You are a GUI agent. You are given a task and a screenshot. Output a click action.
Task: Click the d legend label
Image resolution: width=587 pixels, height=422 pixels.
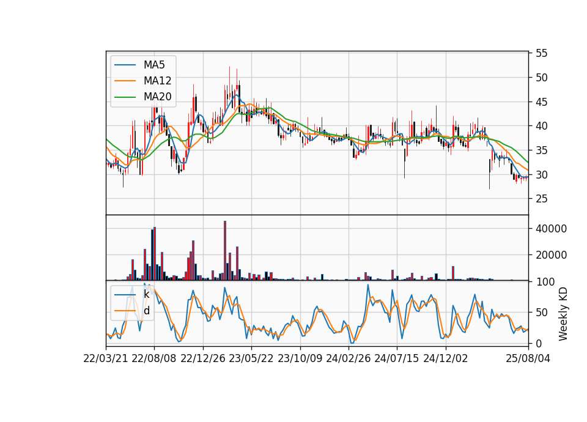pos(146,311)
